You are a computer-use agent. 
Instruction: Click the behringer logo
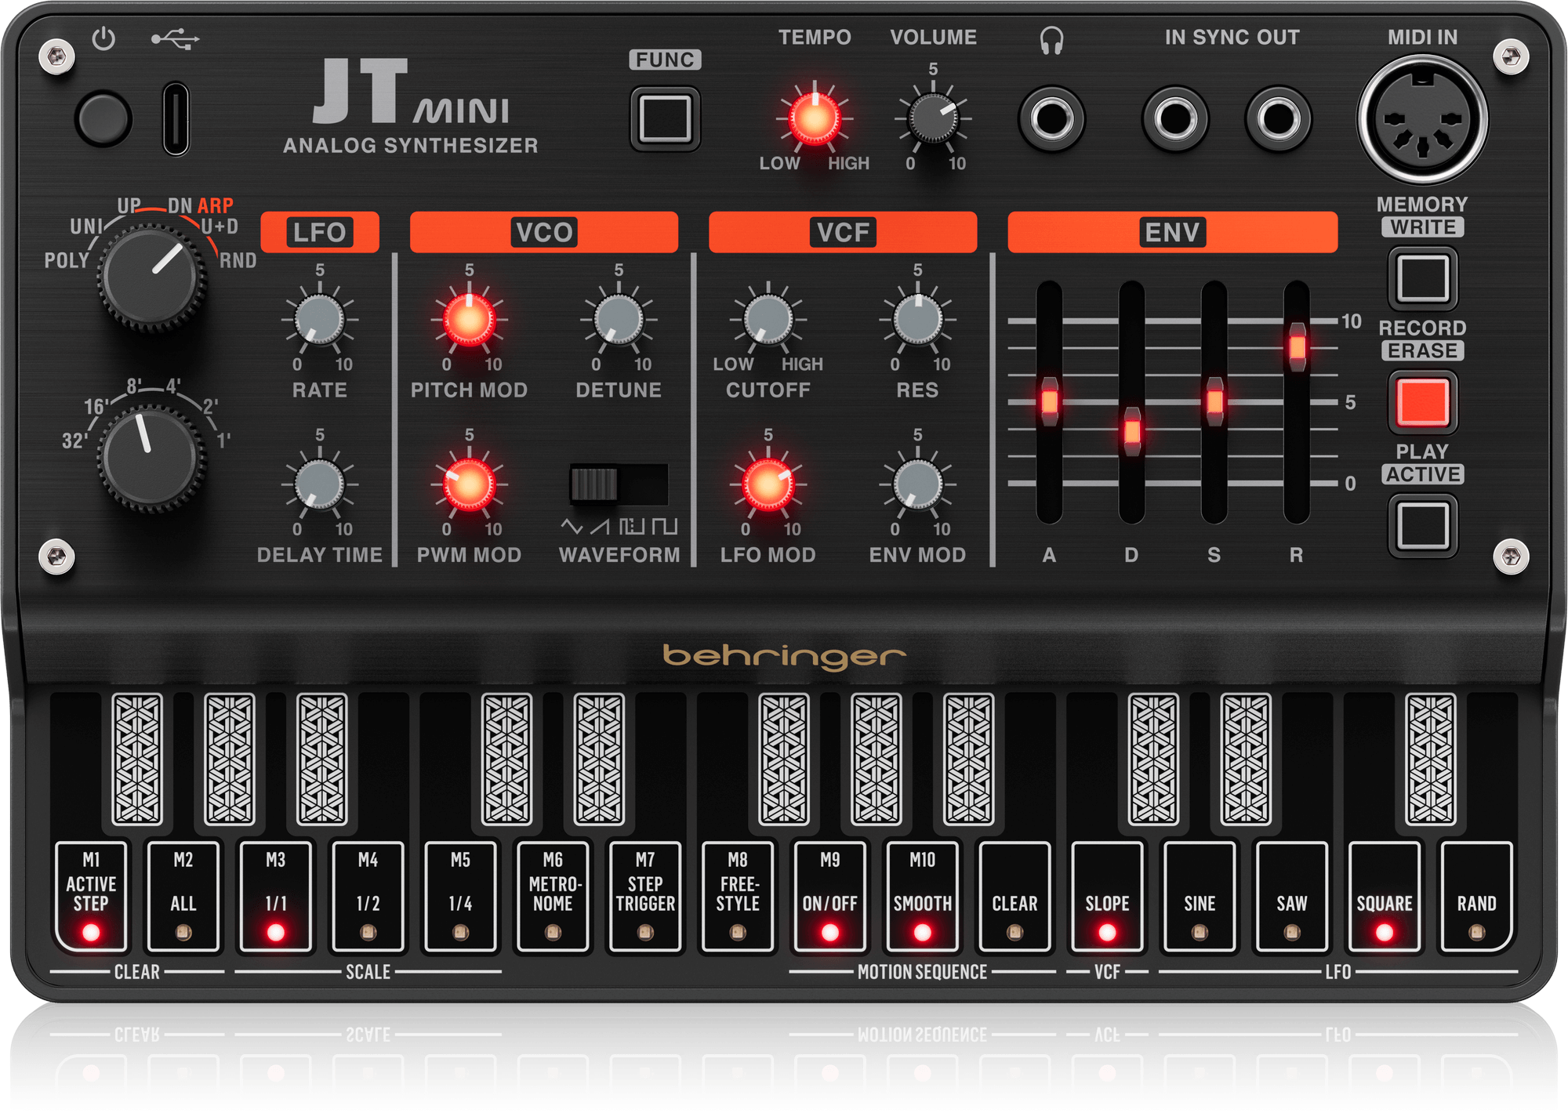(x=784, y=657)
